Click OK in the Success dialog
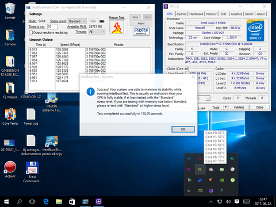 pyautogui.click(x=183, y=129)
